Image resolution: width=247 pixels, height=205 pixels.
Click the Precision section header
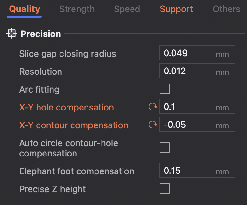pos(41,34)
